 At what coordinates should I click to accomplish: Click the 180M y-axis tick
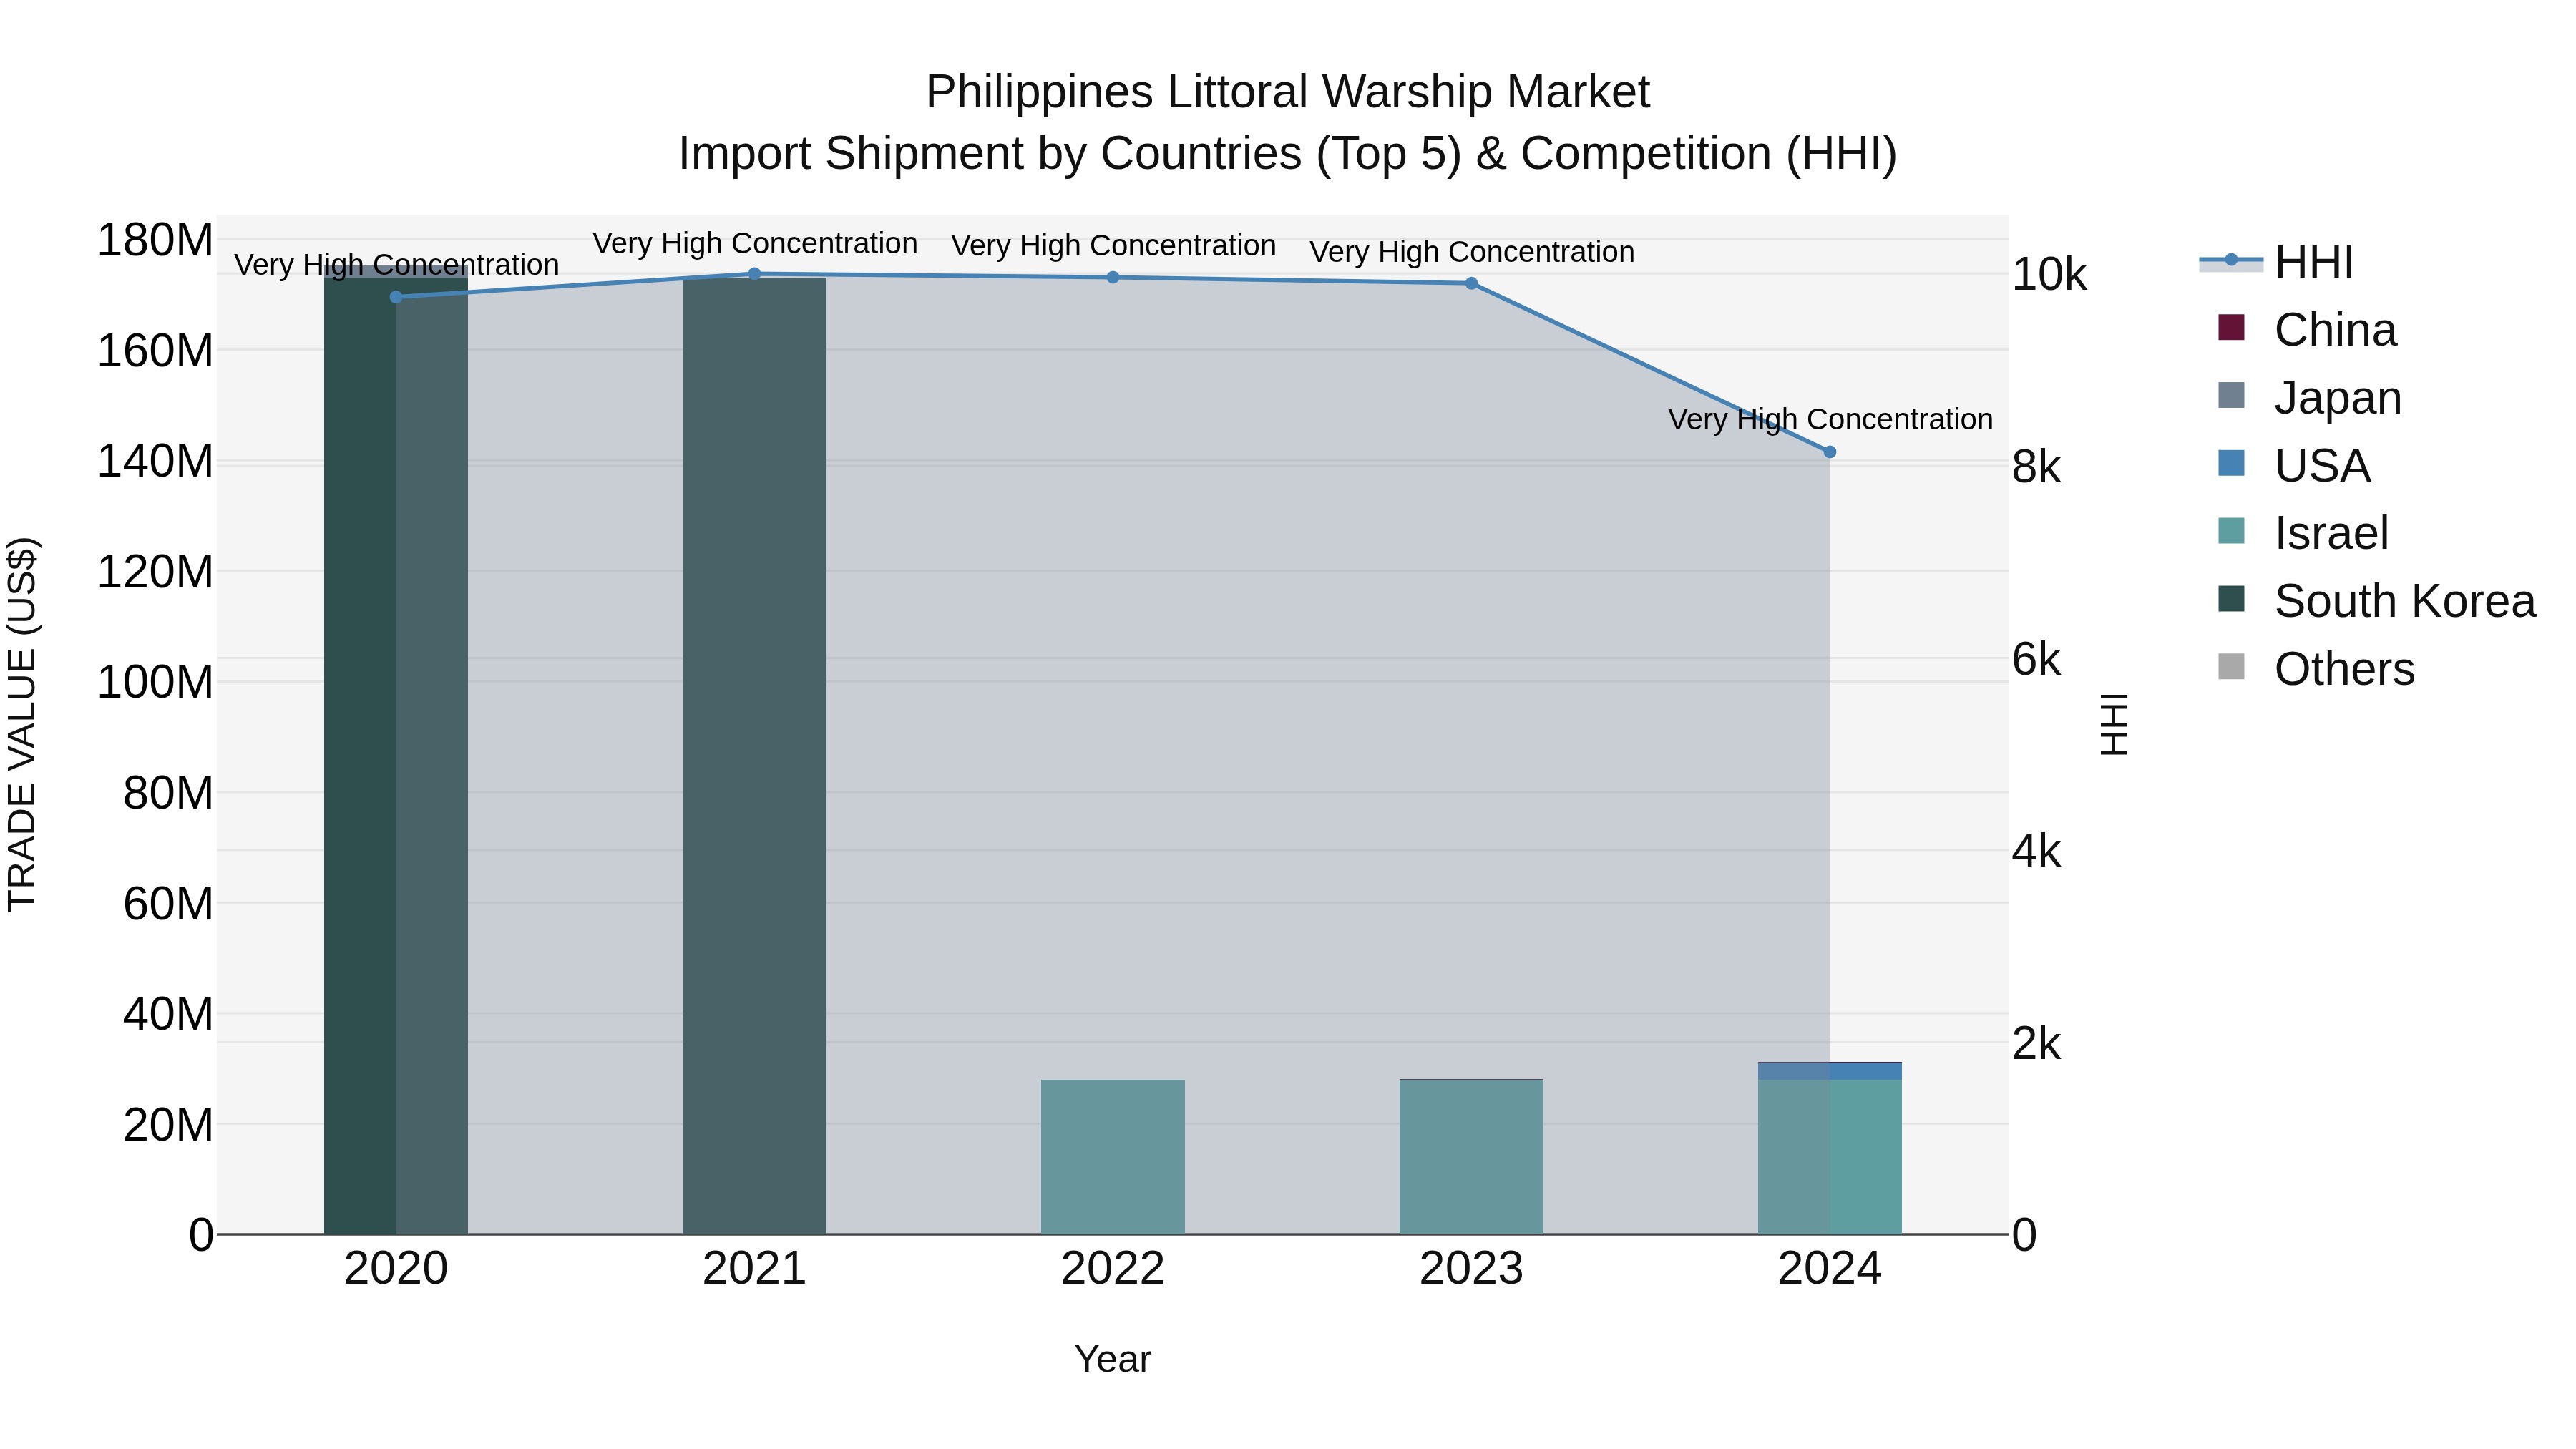155,241
